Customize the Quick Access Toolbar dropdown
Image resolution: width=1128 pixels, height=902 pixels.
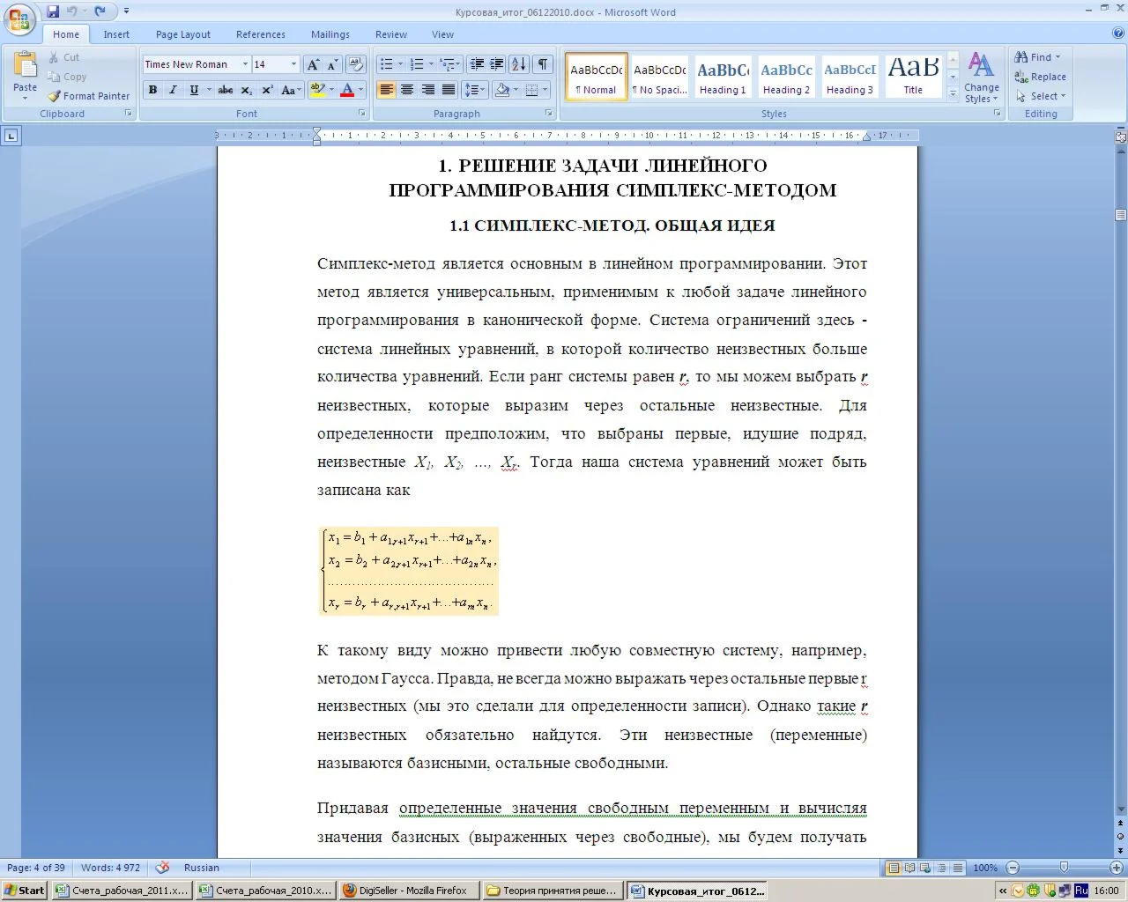[126, 11]
